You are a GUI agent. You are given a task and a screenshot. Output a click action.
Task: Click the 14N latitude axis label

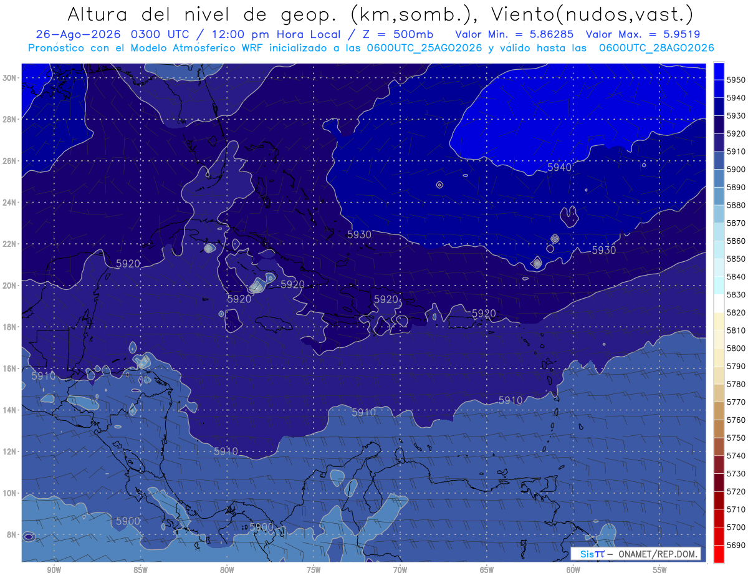10,410
